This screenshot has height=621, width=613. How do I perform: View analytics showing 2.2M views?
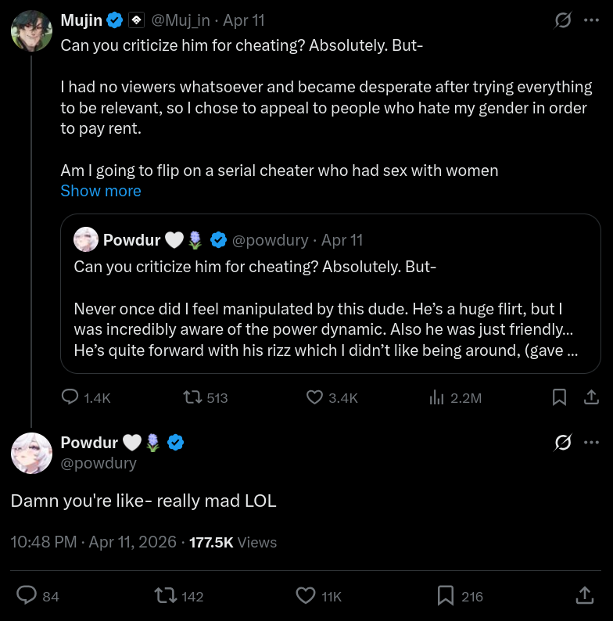click(455, 397)
